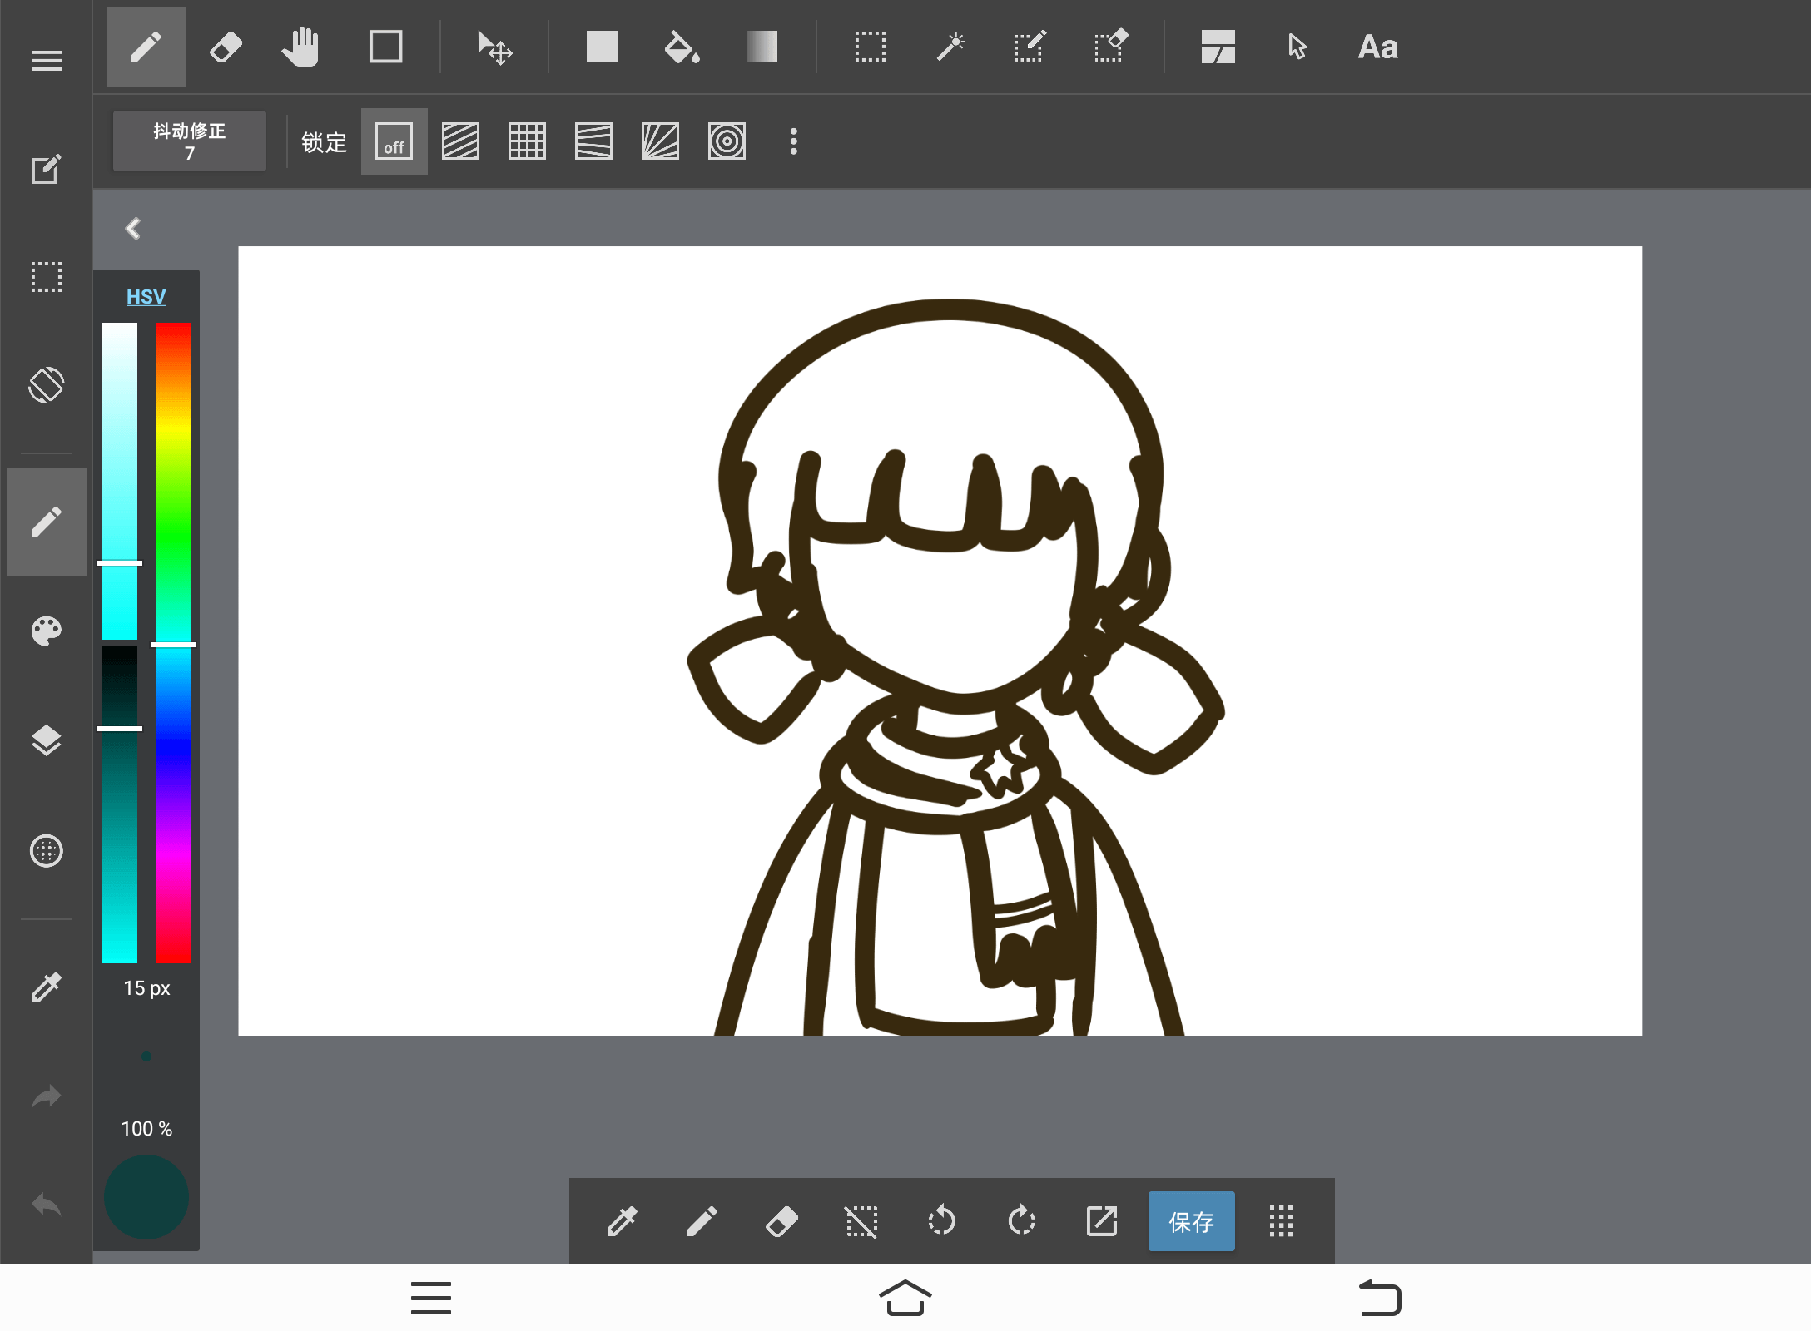Select the paint bucket fill tool
The image size is (1811, 1331).
682,47
